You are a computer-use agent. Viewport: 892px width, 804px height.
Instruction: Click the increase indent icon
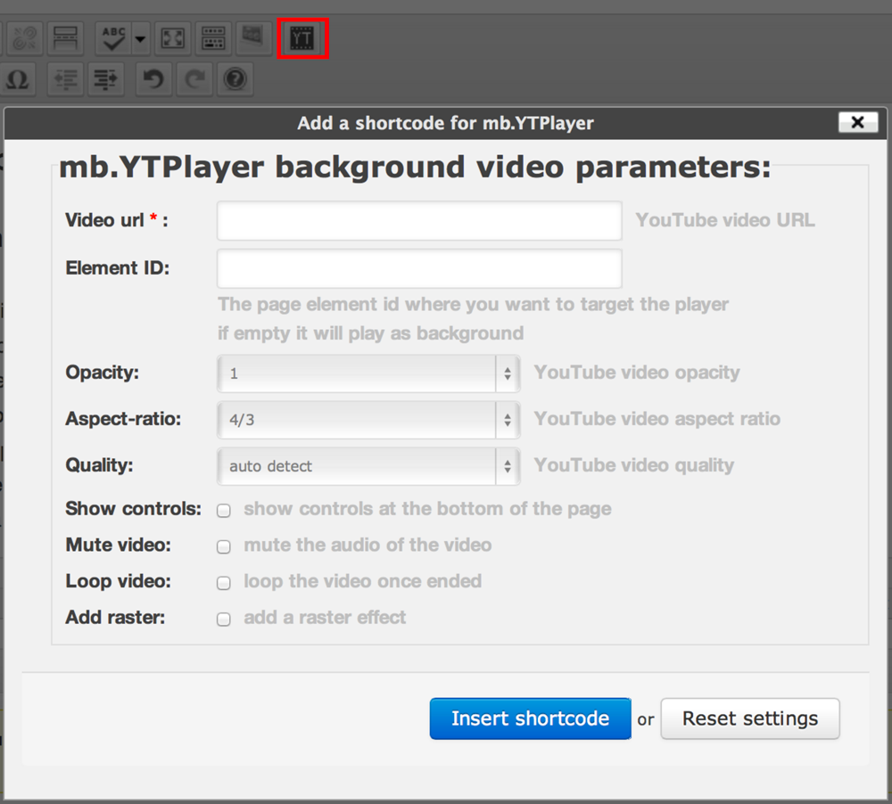pyautogui.click(x=106, y=79)
